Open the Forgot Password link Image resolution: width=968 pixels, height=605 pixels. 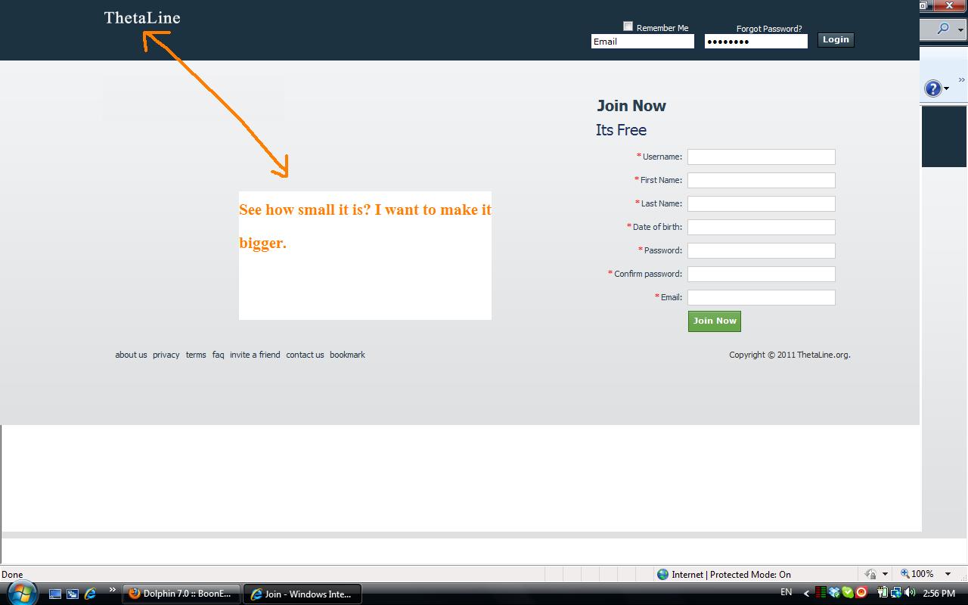(769, 29)
